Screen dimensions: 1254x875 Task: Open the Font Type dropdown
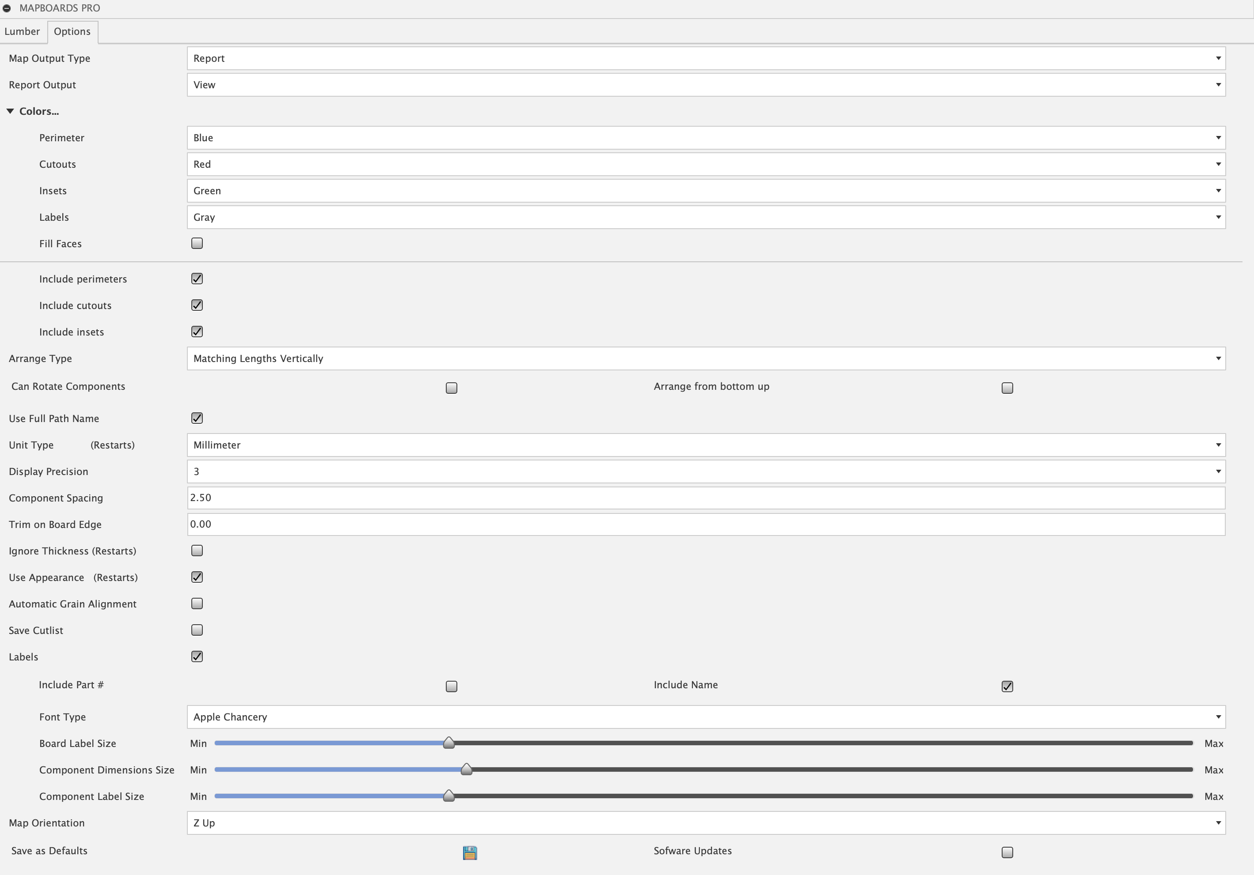pos(706,717)
